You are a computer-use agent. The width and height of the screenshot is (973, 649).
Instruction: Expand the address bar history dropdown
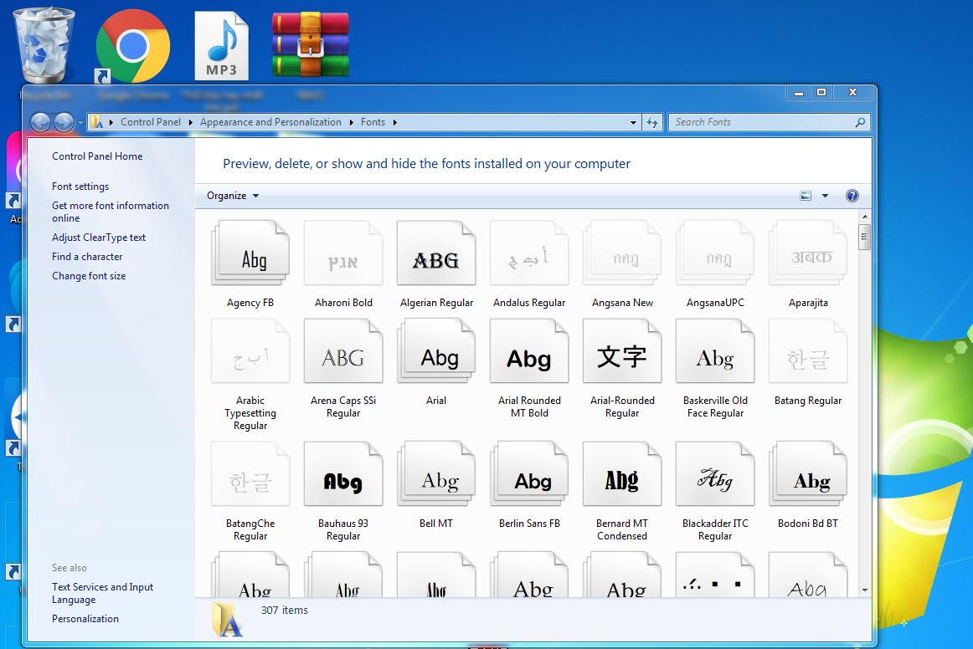[x=634, y=122]
